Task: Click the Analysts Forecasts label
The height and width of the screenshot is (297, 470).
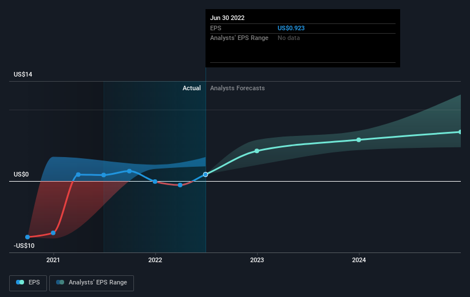Action: [238, 88]
